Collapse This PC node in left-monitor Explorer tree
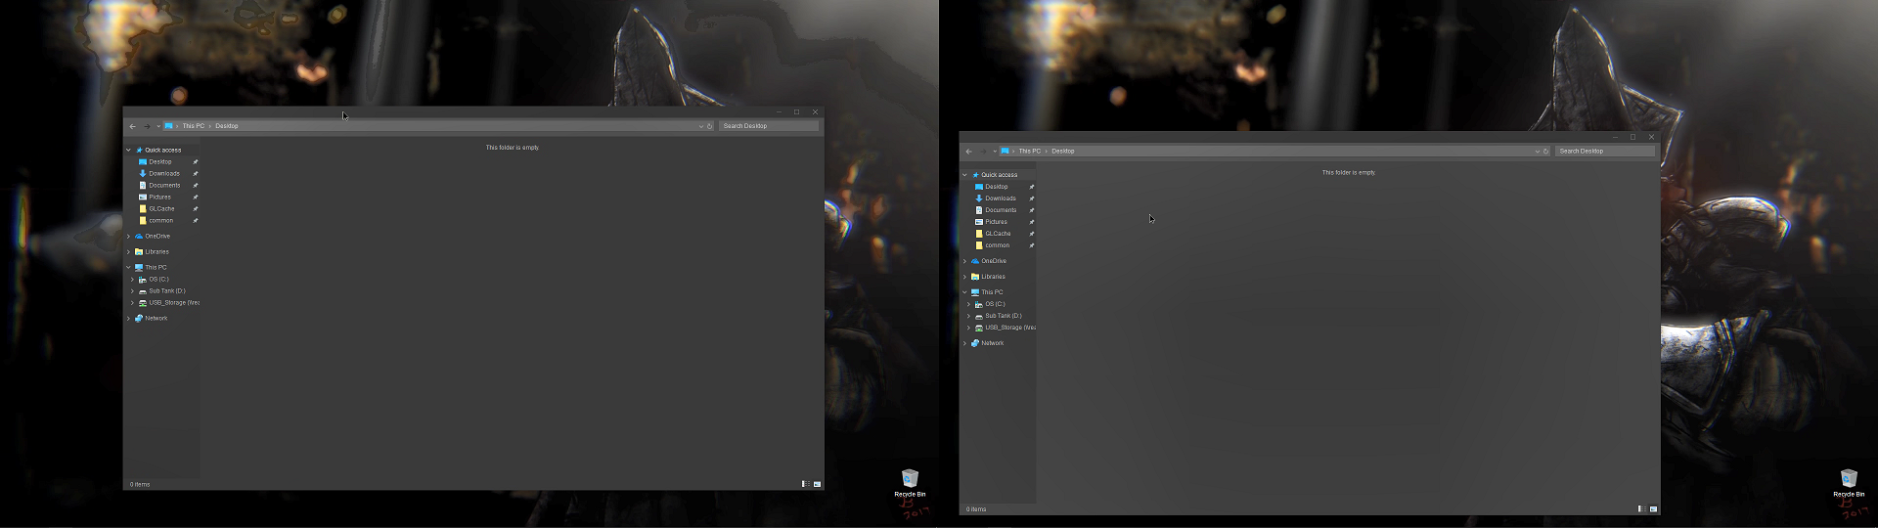Image resolution: width=1878 pixels, height=528 pixels. (x=128, y=267)
